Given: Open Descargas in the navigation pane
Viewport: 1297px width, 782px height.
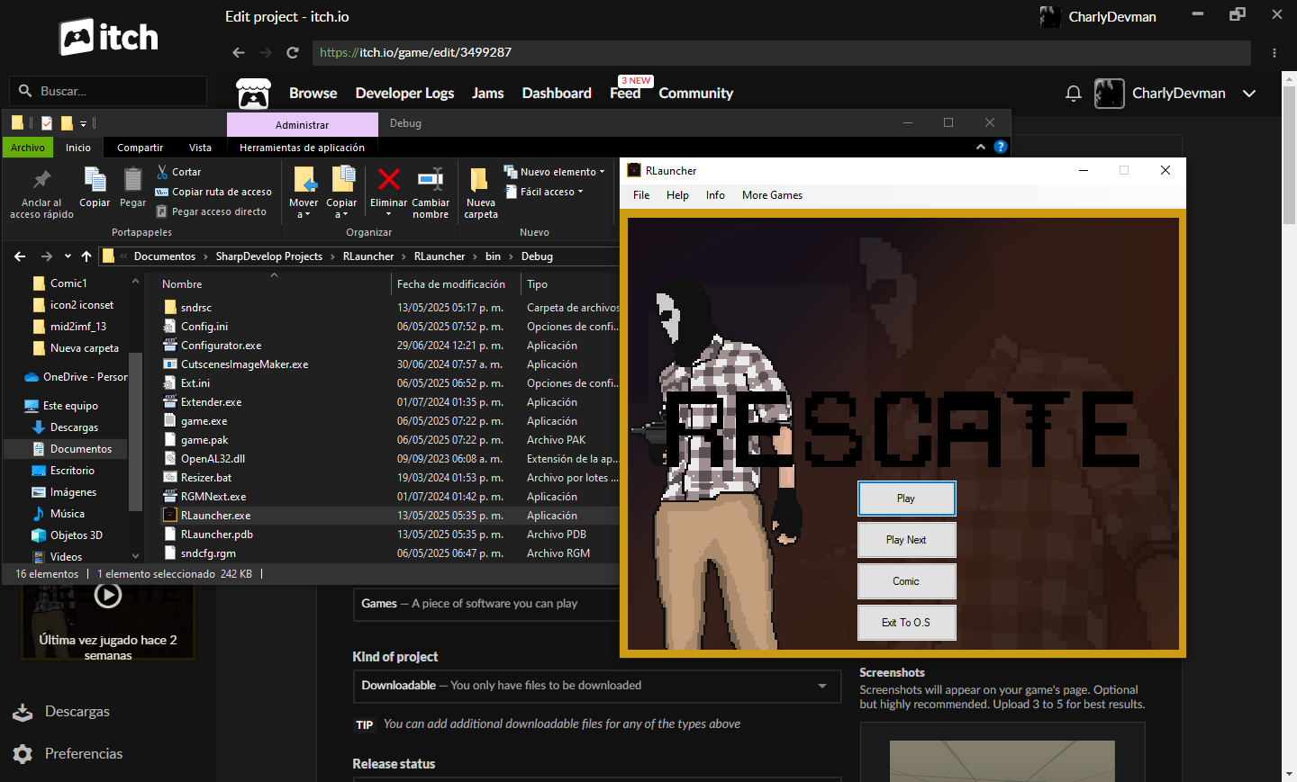Looking at the screenshot, I should pyautogui.click(x=74, y=427).
